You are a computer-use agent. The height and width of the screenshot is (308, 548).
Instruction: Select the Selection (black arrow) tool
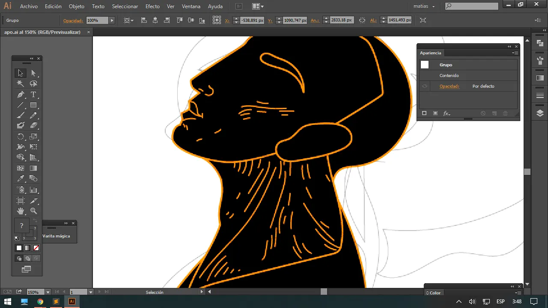tap(21, 73)
